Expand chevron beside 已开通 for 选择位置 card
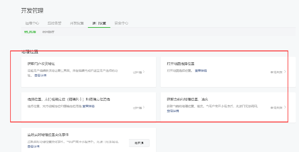299x152 pixels. [144, 107]
